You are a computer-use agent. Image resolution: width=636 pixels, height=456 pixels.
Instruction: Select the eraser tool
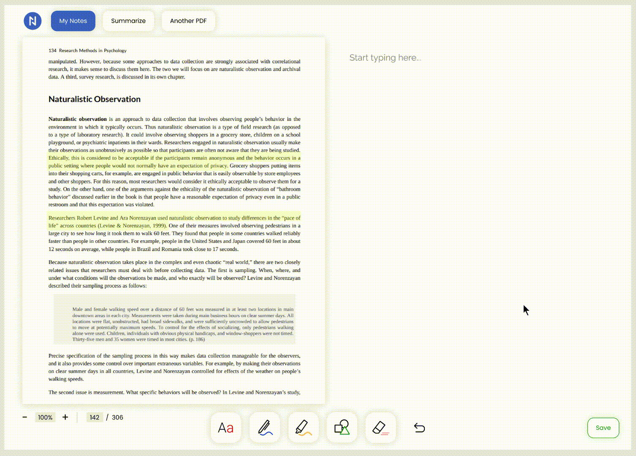coord(381,428)
